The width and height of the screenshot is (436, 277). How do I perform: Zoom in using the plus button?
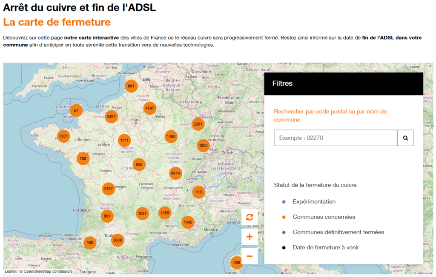point(250,237)
